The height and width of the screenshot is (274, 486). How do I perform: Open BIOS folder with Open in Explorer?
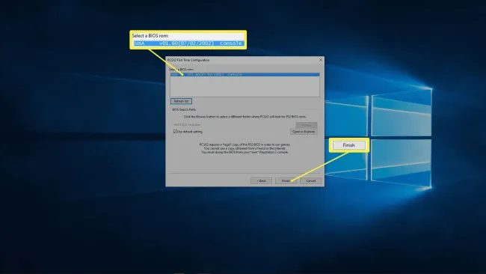coord(304,132)
